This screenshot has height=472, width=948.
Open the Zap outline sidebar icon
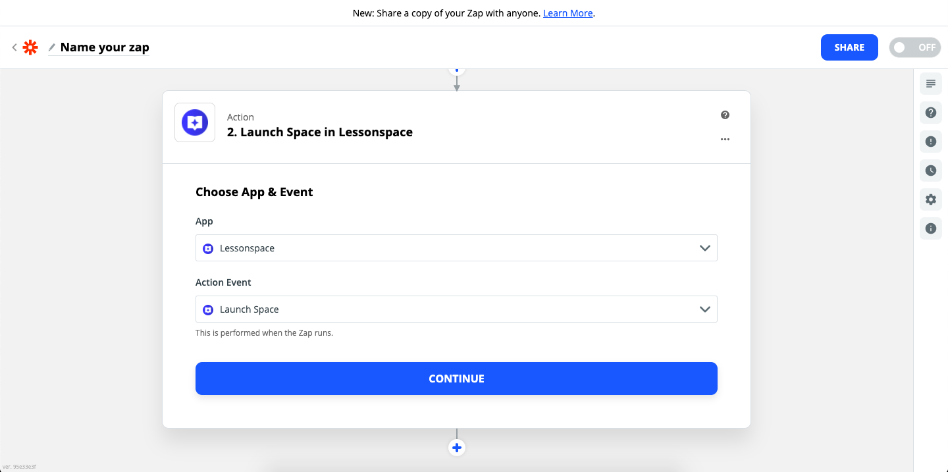point(931,84)
